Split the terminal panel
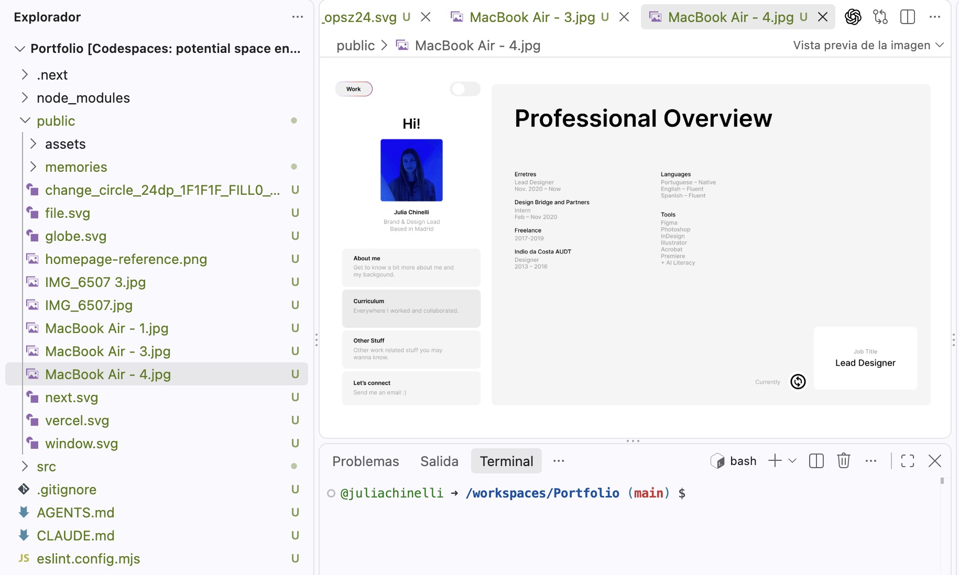The height and width of the screenshot is (575, 959). [x=816, y=461]
